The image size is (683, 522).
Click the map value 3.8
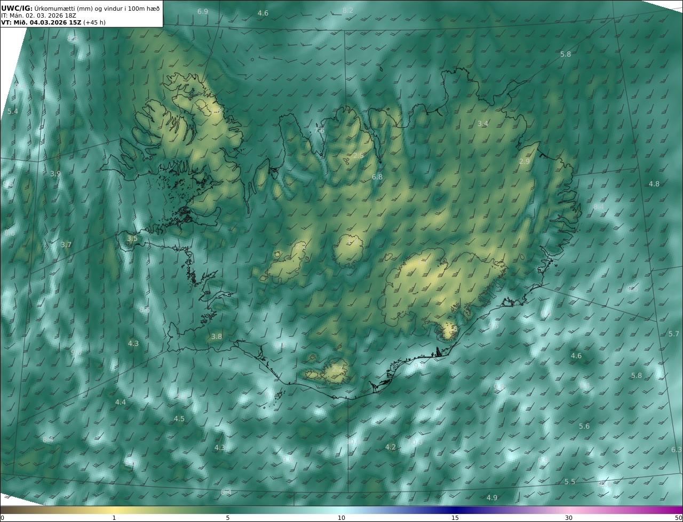pyautogui.click(x=216, y=336)
